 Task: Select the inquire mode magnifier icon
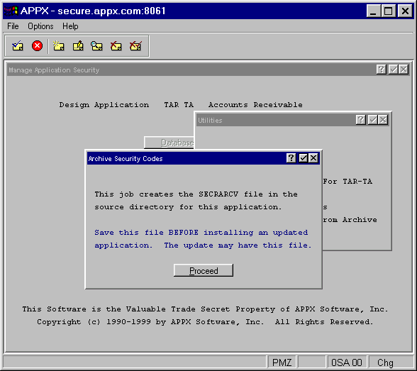[x=96, y=46]
